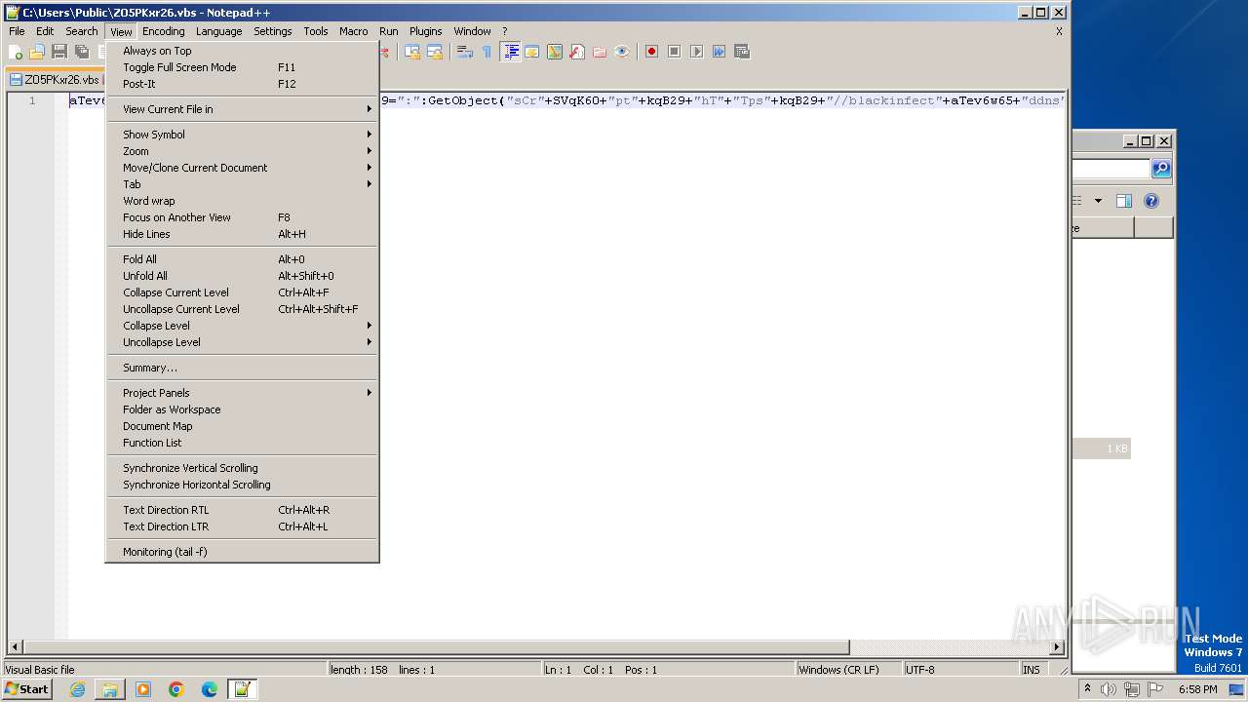Open view options dropdown arrow in Explorer
1248x702 pixels.
pyautogui.click(x=1098, y=201)
